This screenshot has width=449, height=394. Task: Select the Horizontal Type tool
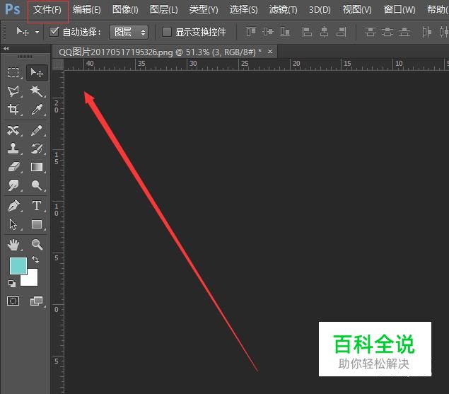point(37,206)
